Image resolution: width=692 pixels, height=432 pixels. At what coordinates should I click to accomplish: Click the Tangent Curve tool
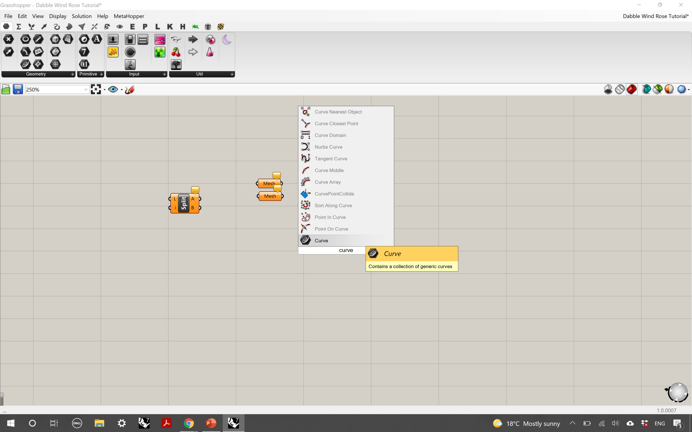(330, 158)
